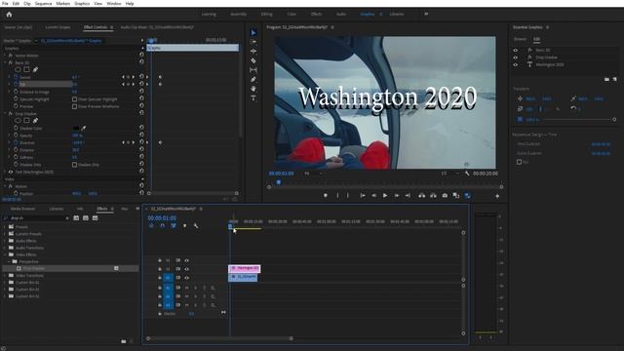The width and height of the screenshot is (624, 351).
Task: Select Drop Shadow effect in Effects list
Action: tap(70, 269)
